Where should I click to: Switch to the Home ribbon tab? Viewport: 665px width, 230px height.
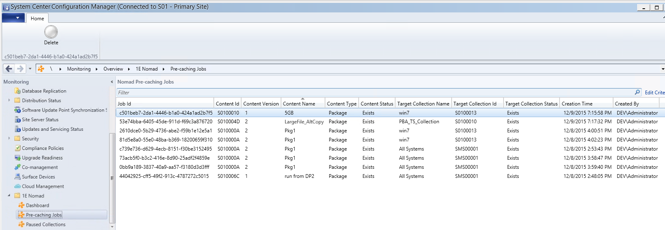37,19
